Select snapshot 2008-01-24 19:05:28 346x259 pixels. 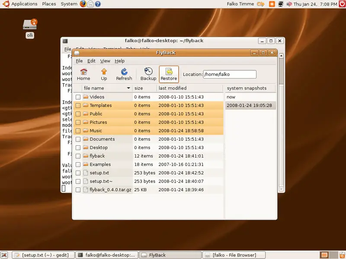point(250,105)
